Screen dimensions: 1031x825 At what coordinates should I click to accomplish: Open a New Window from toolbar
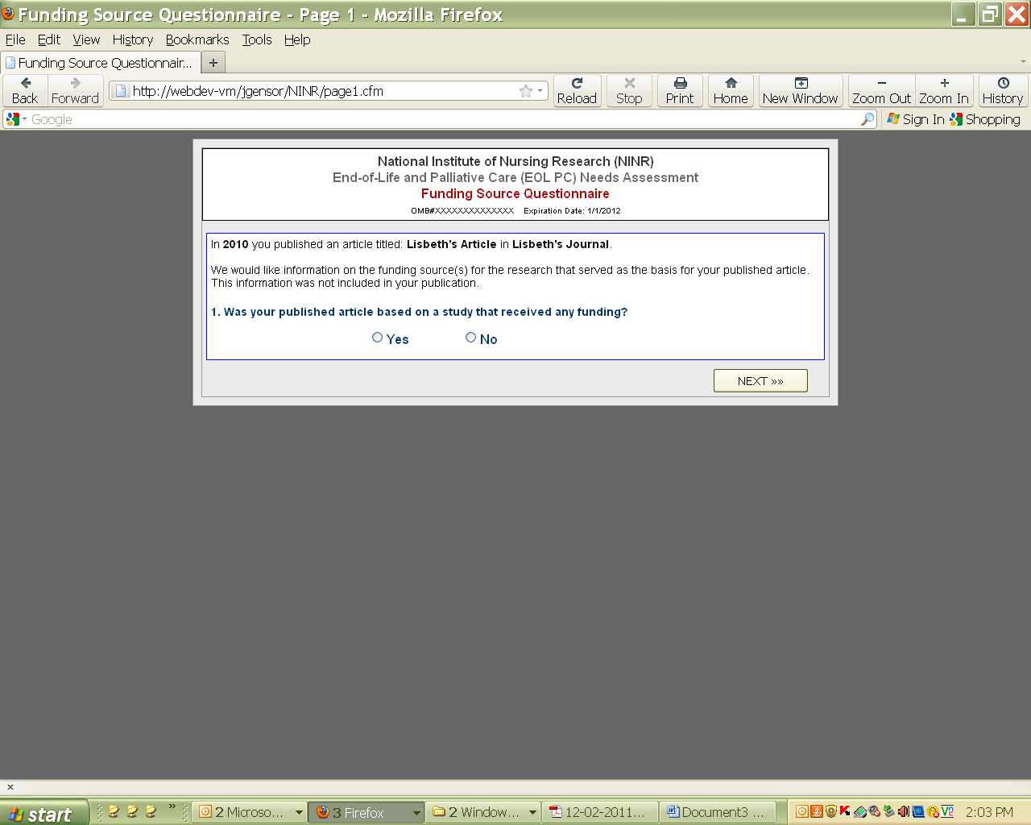[801, 90]
